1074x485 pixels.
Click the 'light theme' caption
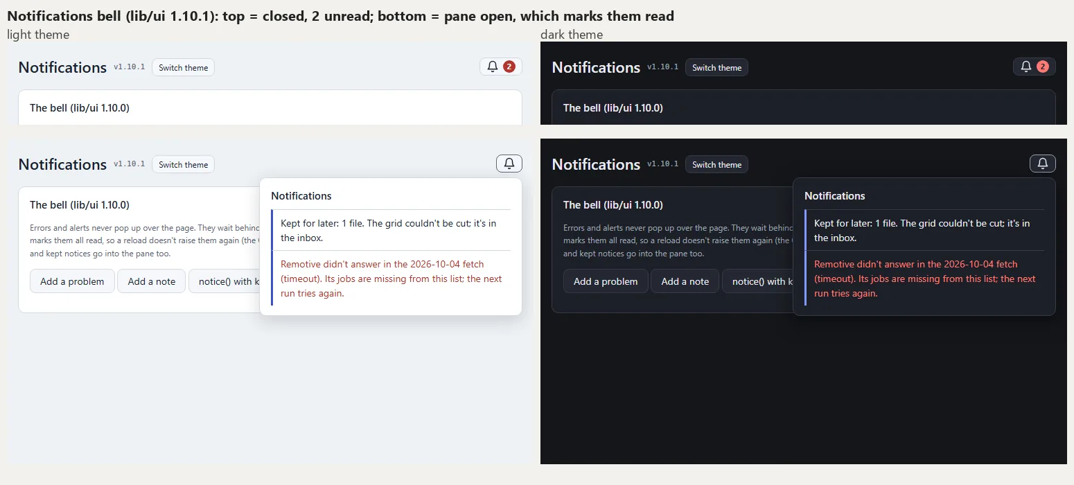tap(38, 35)
